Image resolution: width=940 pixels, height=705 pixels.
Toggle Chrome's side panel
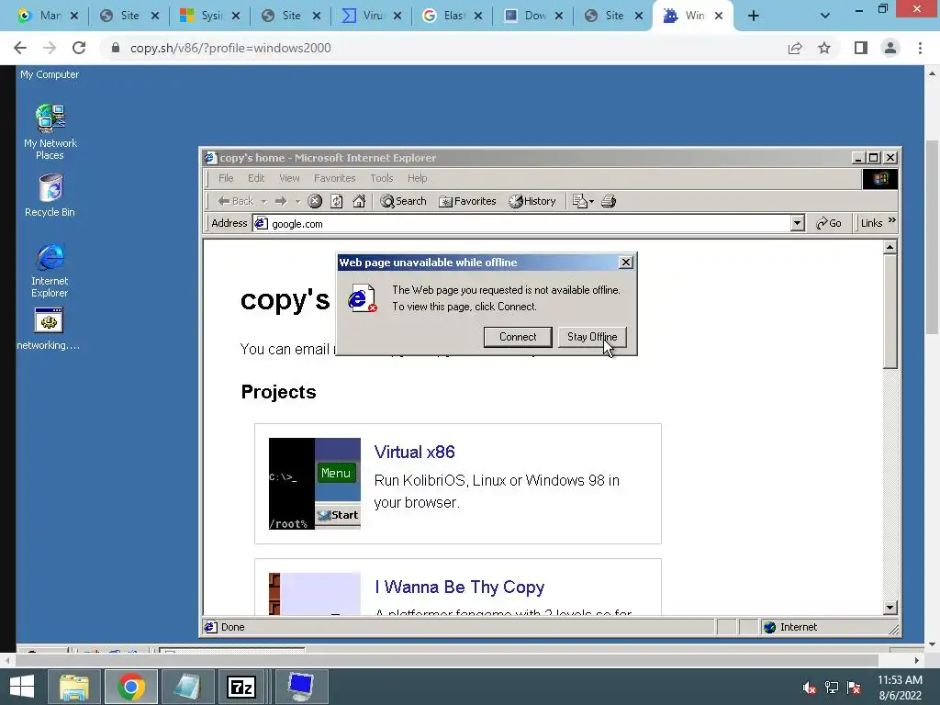point(861,48)
